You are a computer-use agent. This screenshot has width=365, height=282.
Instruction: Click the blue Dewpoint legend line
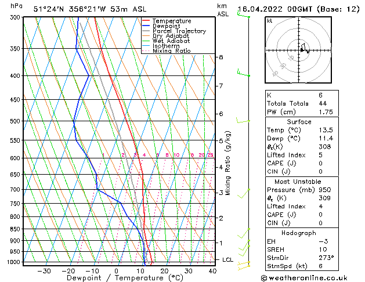[x=146, y=26]
